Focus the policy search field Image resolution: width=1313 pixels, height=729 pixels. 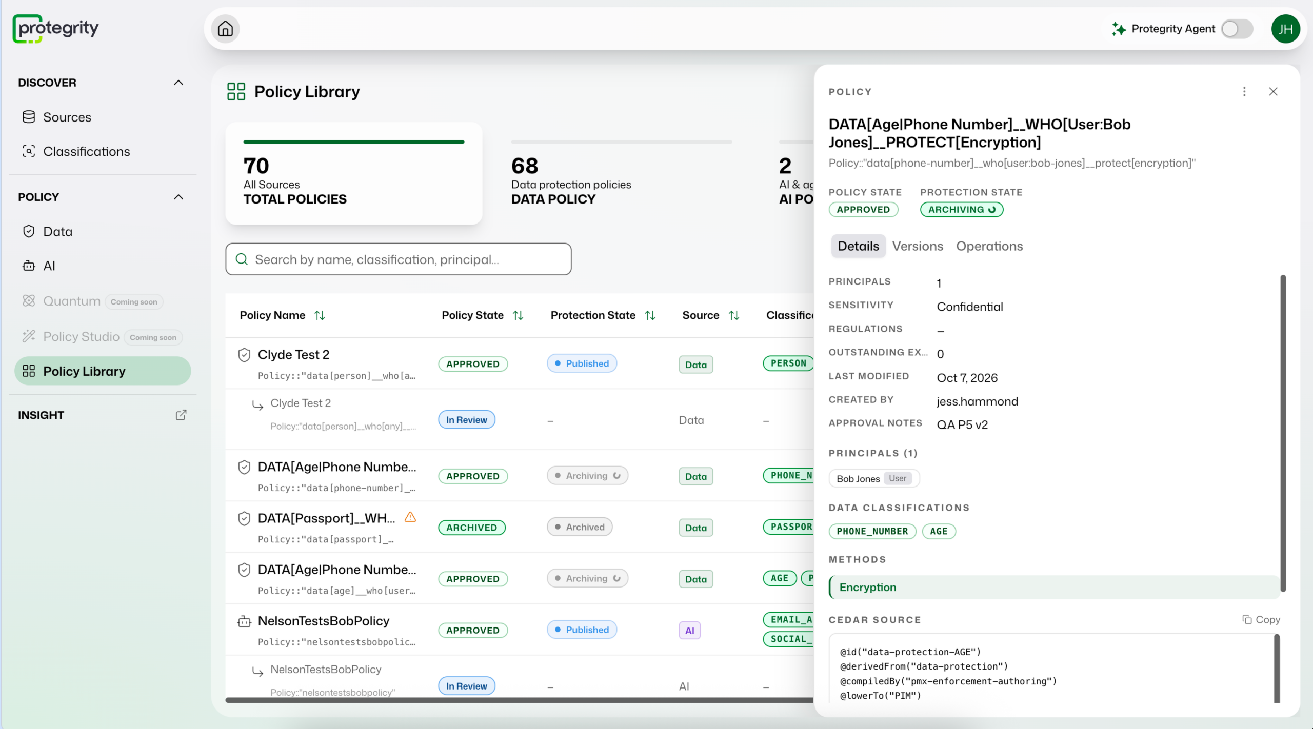tap(399, 259)
